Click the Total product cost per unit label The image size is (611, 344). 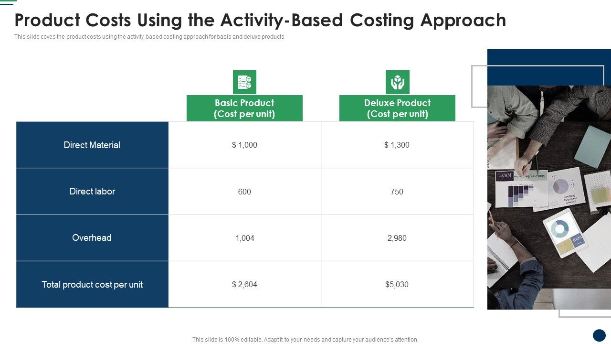92,284
